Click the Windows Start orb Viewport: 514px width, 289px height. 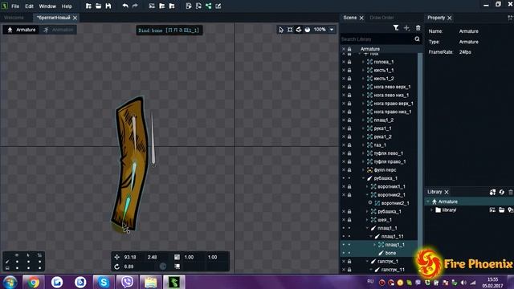[x=10, y=282]
